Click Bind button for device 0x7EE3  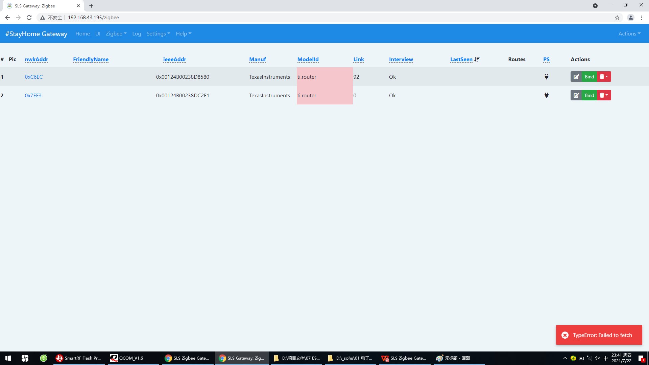[589, 95]
